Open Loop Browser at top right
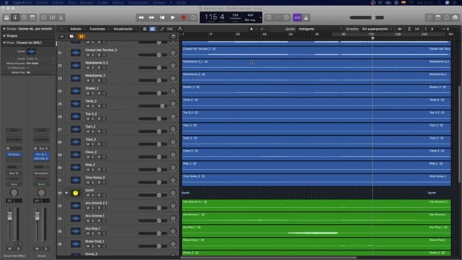 (x=447, y=17)
